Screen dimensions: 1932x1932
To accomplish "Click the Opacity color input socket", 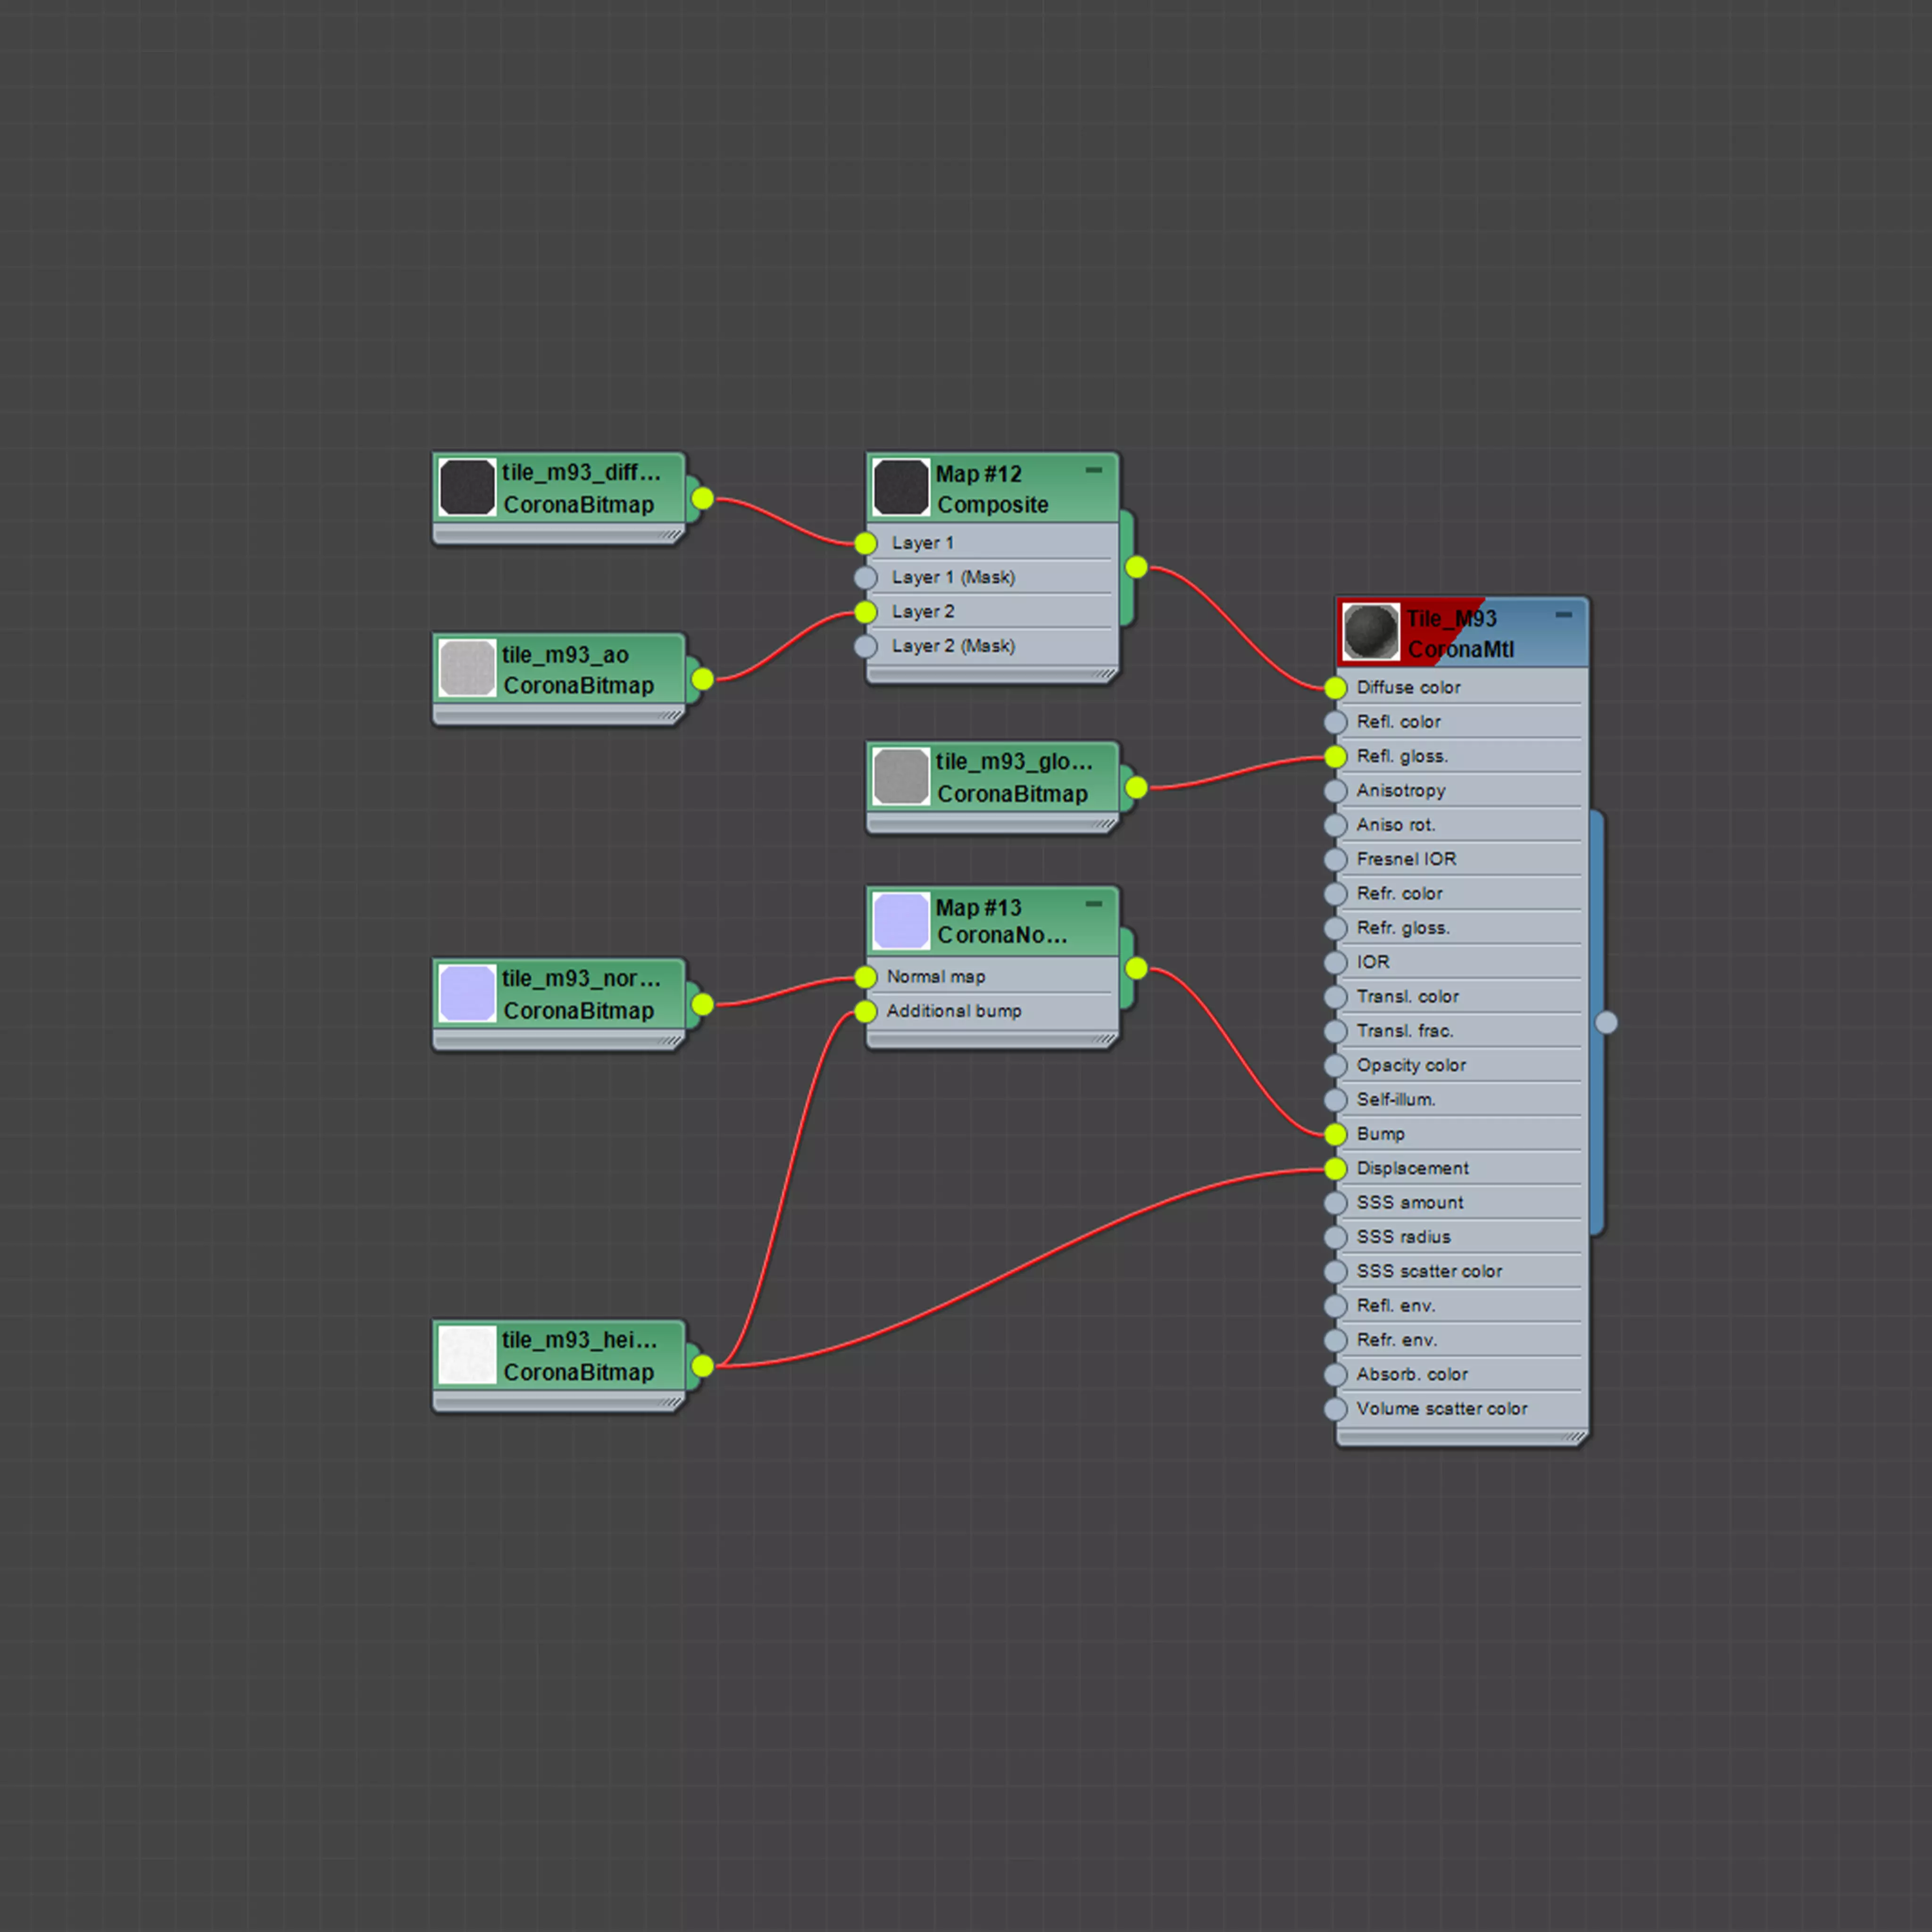I will [x=1335, y=1066].
